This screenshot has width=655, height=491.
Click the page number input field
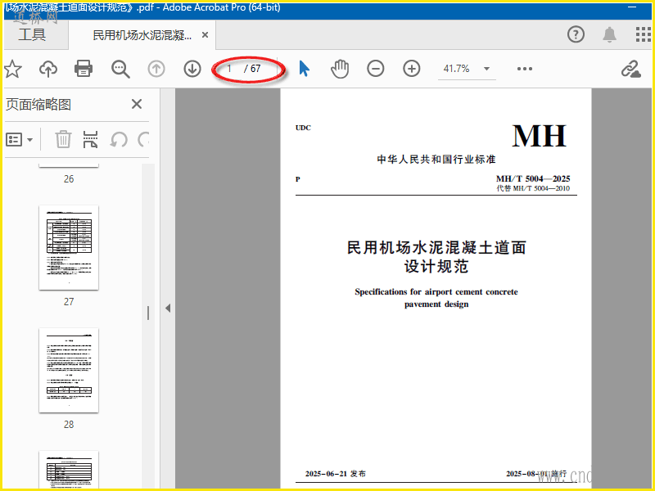coord(229,69)
